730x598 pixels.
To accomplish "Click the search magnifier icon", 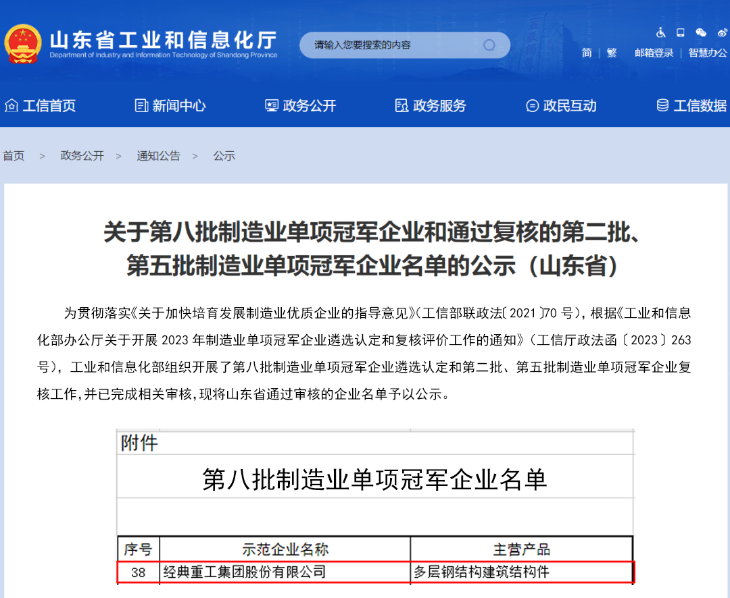I will click(489, 45).
